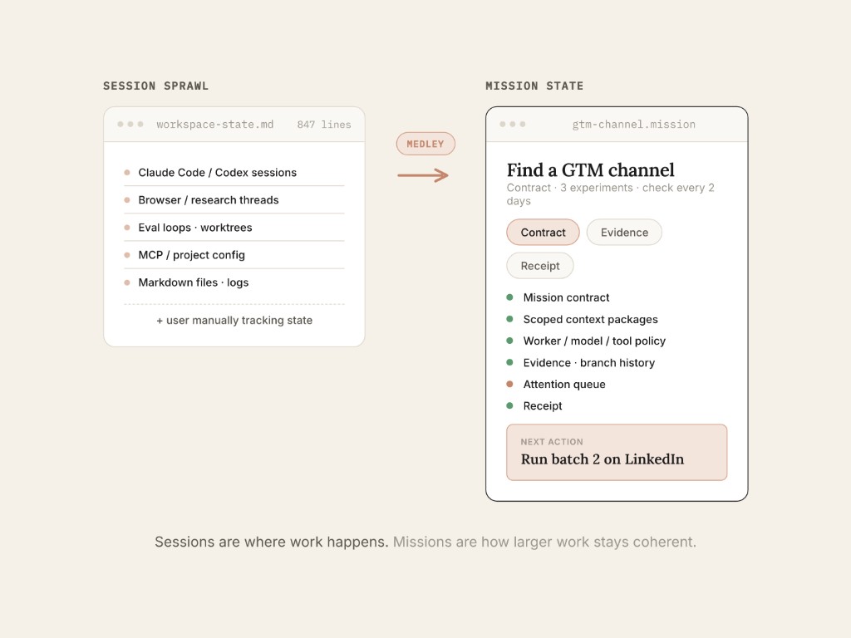Switch to the Evidence tab pill
Viewport: 851px width, 638px height.
624,233
